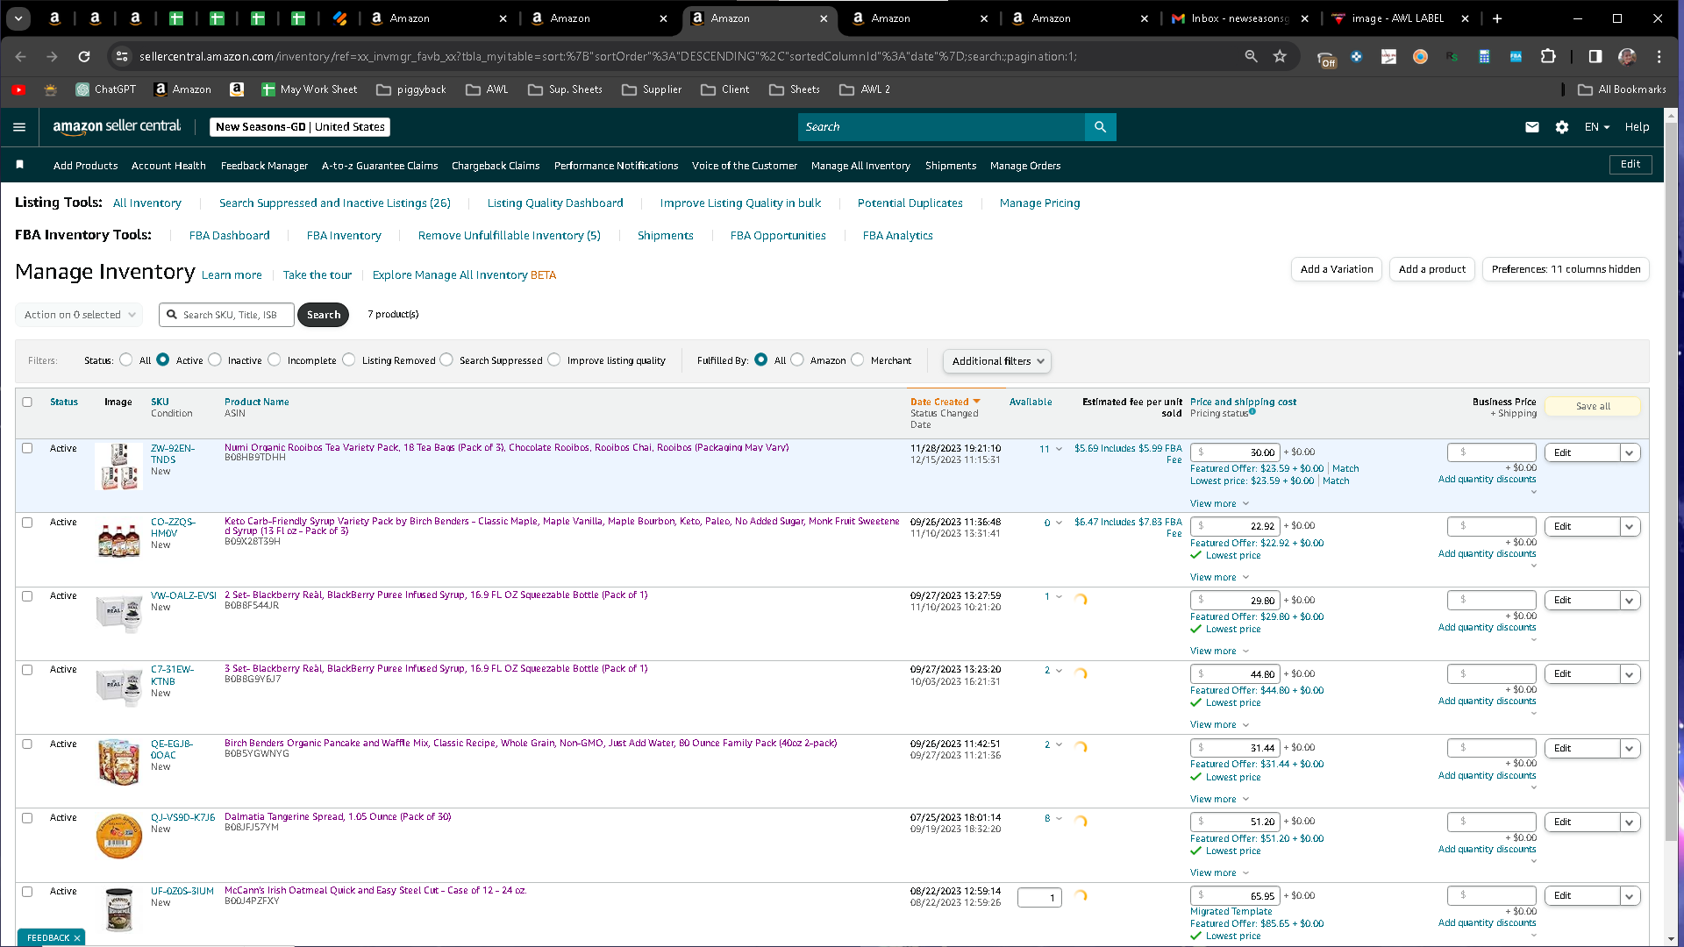The width and height of the screenshot is (1684, 947).
Task: Open the Inbox Gmail tab
Action: pos(1239,18)
